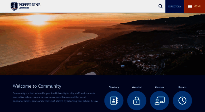Click the Kronos text label
The image size is (205, 112).
[x=182, y=87]
